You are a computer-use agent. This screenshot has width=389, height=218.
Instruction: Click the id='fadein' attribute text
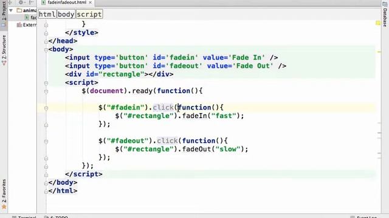coord(176,58)
